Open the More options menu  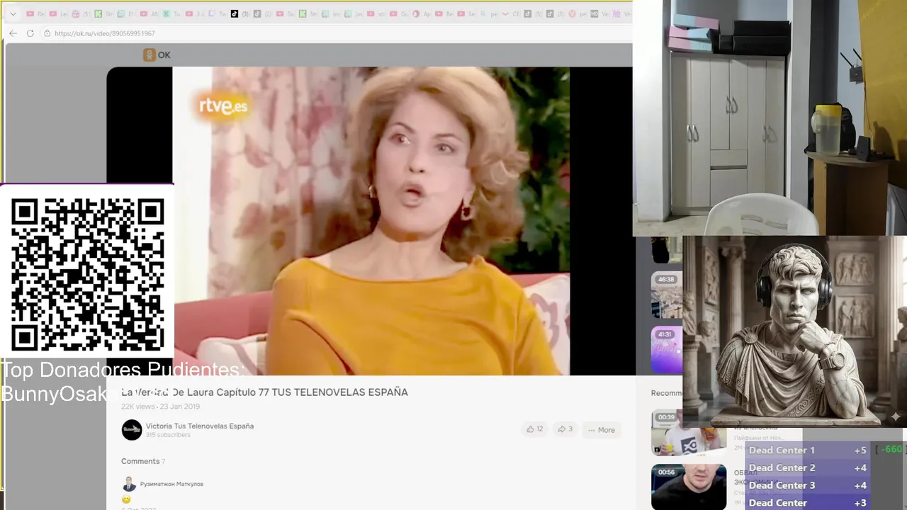tap(601, 430)
